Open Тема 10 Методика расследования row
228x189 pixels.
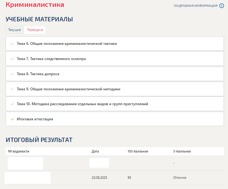115,104
